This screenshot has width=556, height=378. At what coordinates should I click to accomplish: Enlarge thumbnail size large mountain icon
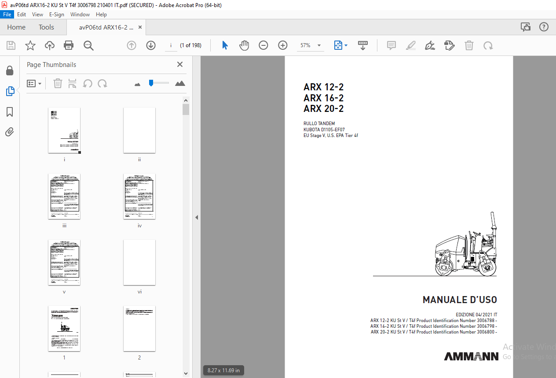pos(180,83)
